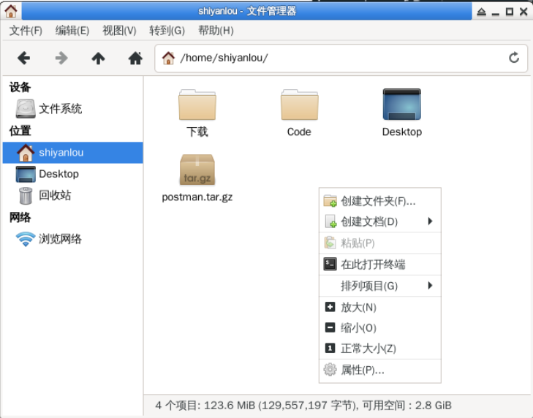
Task: Open the 视图(V) menu
Action: [119, 30]
